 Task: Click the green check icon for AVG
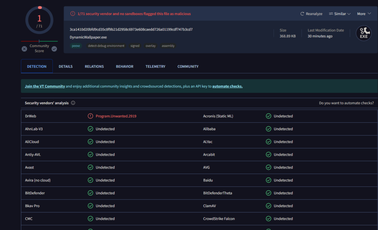(269, 167)
